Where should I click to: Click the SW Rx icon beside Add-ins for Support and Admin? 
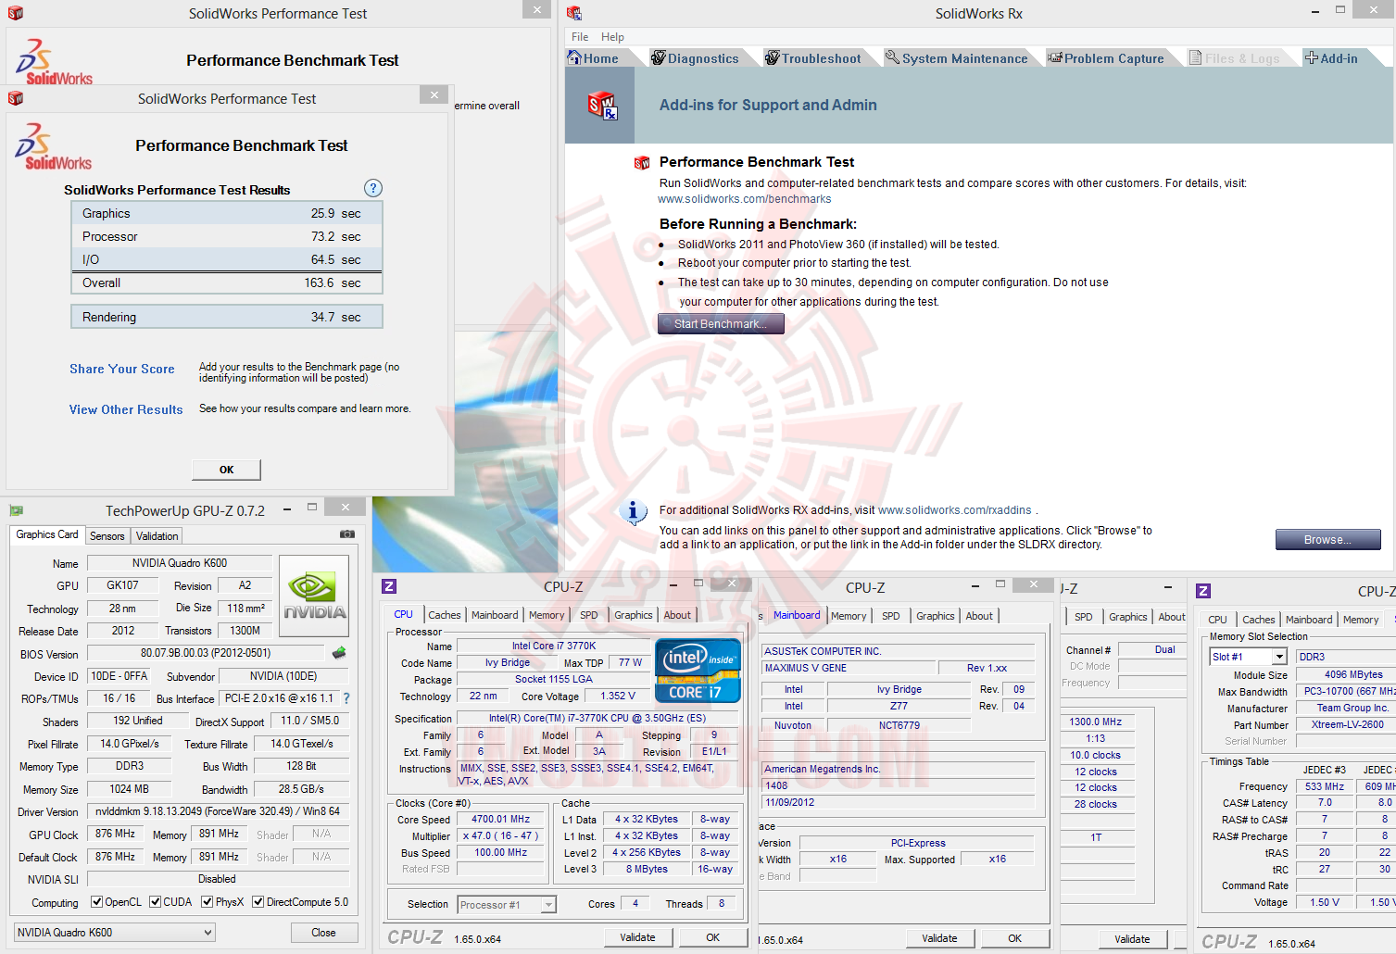click(x=602, y=106)
